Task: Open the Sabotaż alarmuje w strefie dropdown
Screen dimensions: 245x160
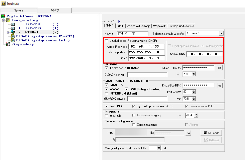Action: click(221, 33)
